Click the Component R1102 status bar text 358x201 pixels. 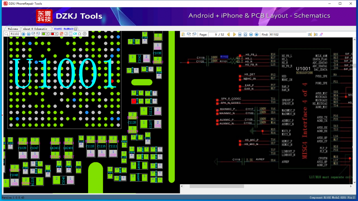(332, 197)
